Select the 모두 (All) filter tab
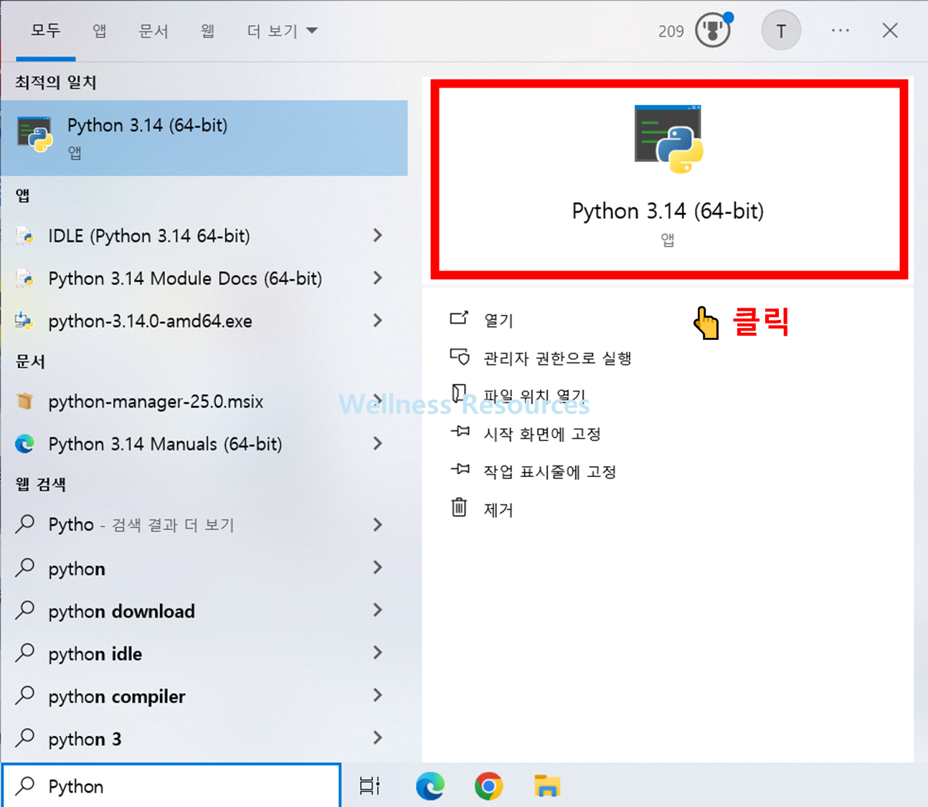Image resolution: width=928 pixels, height=807 pixels. pos(46,31)
